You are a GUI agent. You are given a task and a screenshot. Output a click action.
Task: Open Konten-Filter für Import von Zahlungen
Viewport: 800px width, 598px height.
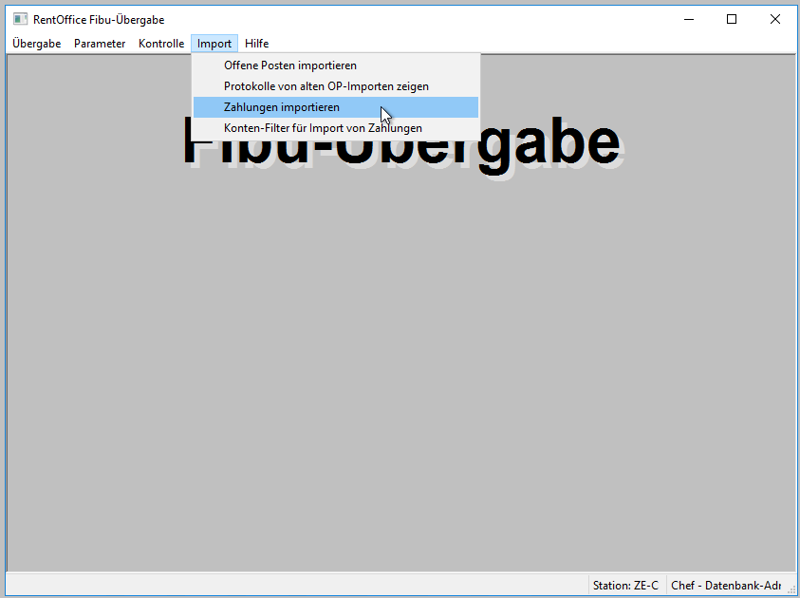click(x=336, y=128)
